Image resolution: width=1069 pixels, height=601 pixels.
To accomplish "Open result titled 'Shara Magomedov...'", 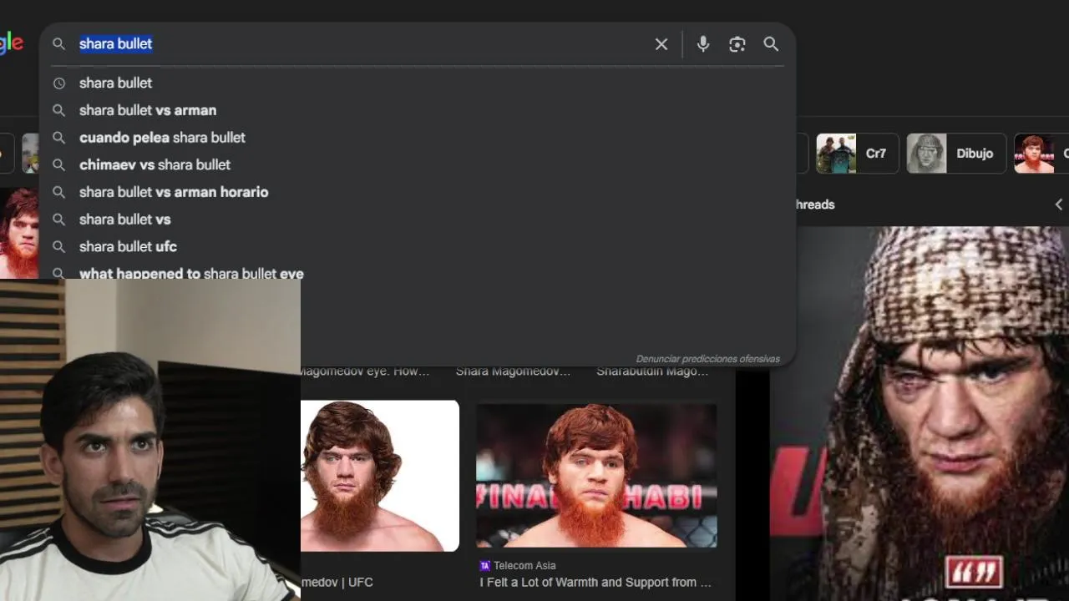I will (x=513, y=371).
